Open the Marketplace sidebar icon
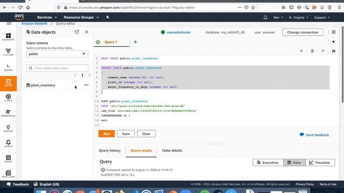Viewport: 344px width, 193px height. tap(9, 113)
